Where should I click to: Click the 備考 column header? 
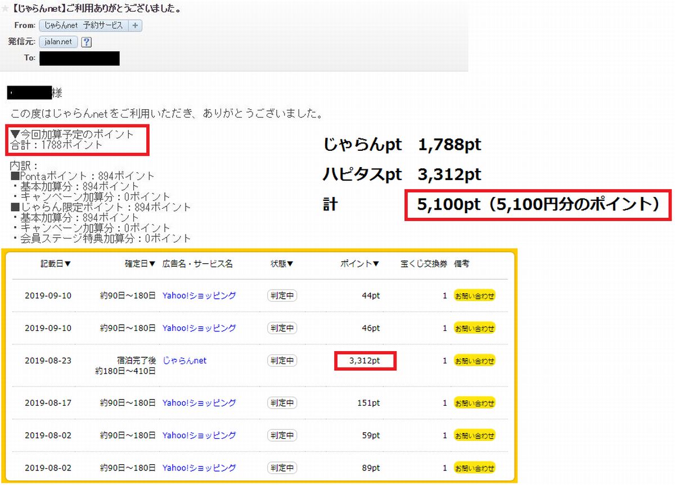tap(462, 263)
